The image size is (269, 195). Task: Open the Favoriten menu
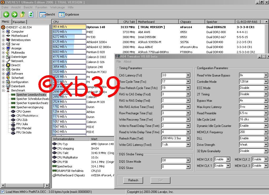tap(41, 7)
